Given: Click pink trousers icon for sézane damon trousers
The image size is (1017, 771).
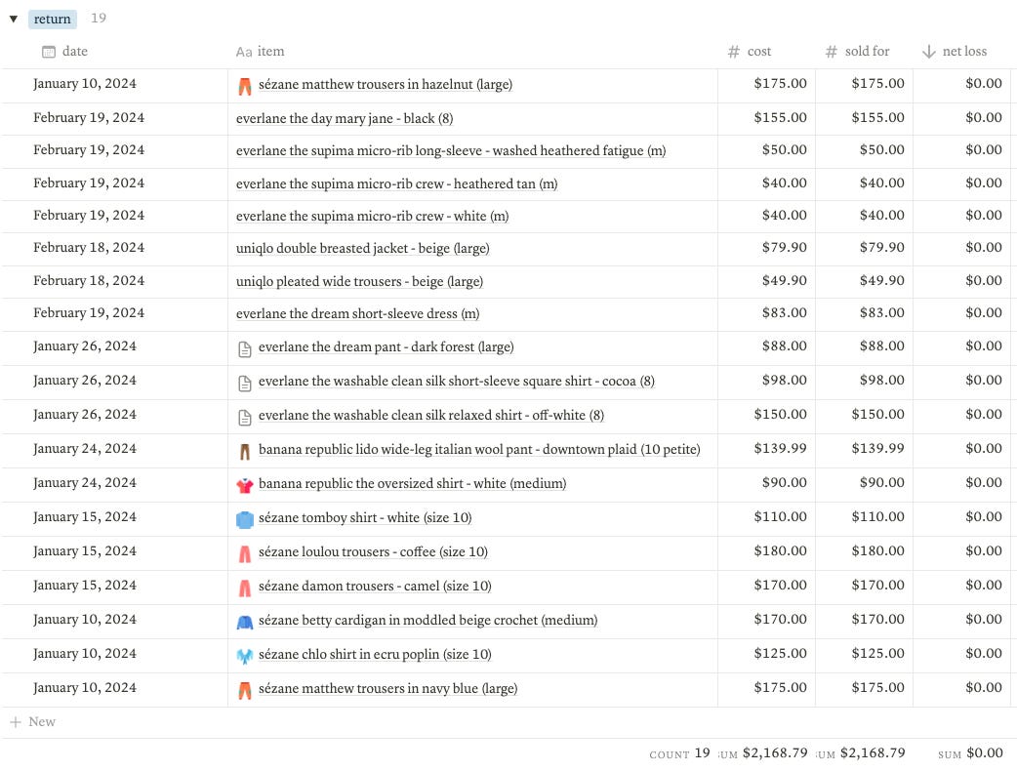Looking at the screenshot, I should point(245,588).
